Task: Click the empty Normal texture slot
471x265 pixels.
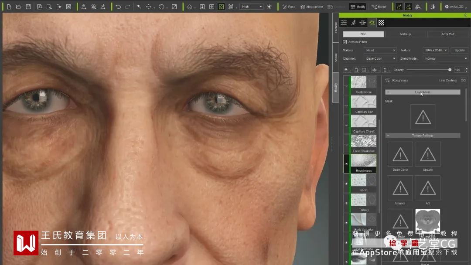Action: point(400,188)
